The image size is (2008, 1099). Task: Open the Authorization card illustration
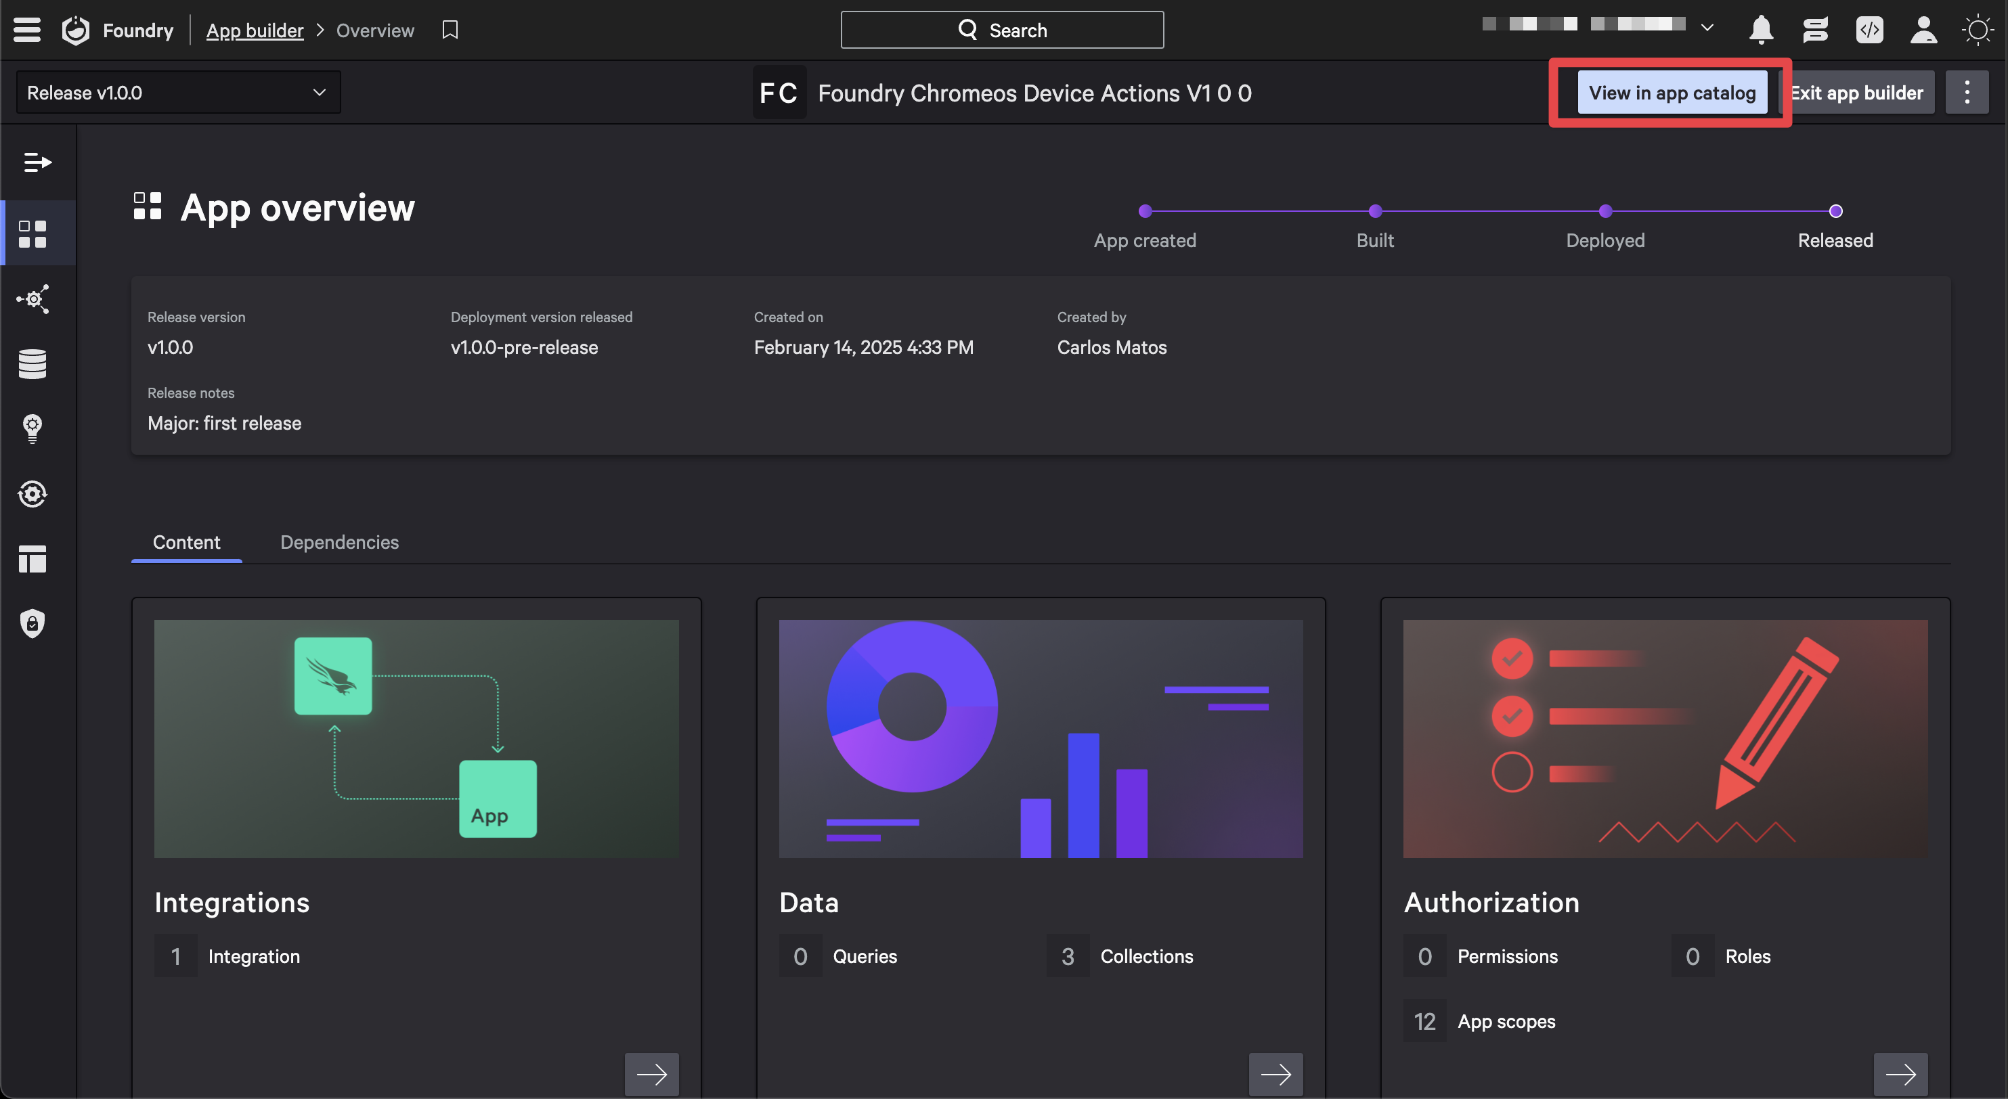(1665, 739)
